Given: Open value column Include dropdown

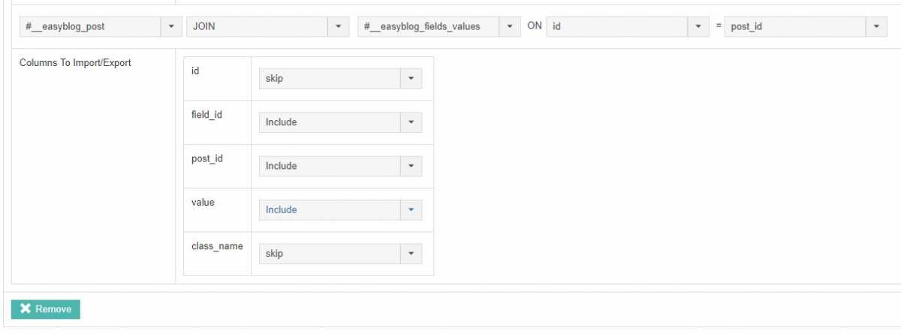Looking at the screenshot, I should (x=330, y=210).
